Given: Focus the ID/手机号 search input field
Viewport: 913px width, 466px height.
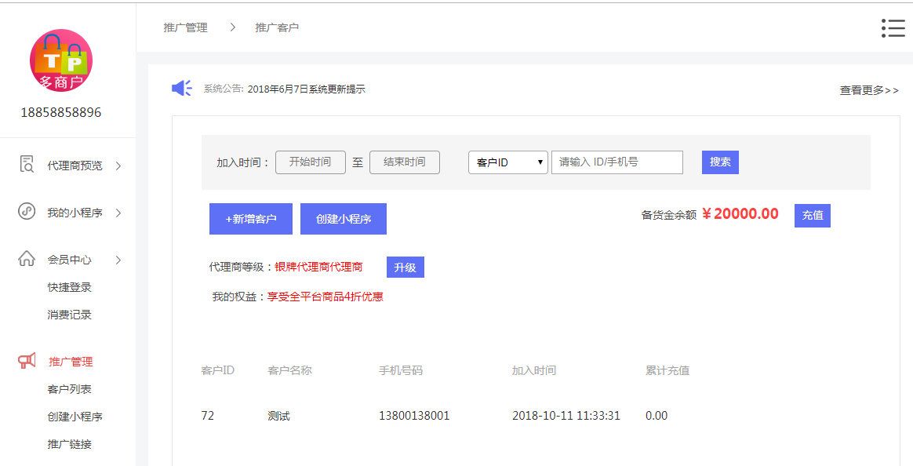Looking at the screenshot, I should [617, 162].
